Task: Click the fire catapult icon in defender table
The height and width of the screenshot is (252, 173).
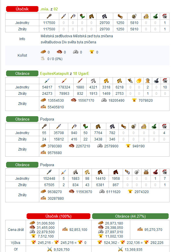Action: (139, 81)
